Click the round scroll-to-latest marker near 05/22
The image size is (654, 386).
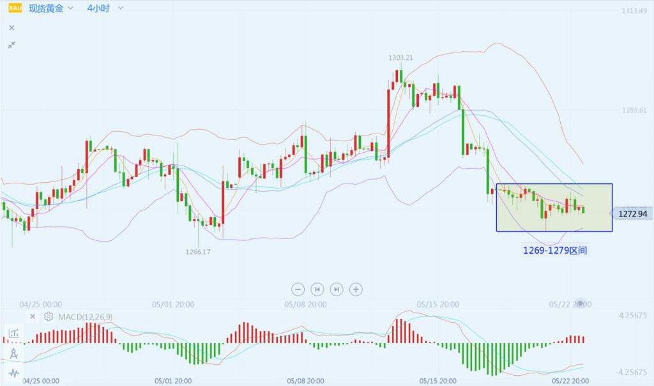tap(581, 303)
